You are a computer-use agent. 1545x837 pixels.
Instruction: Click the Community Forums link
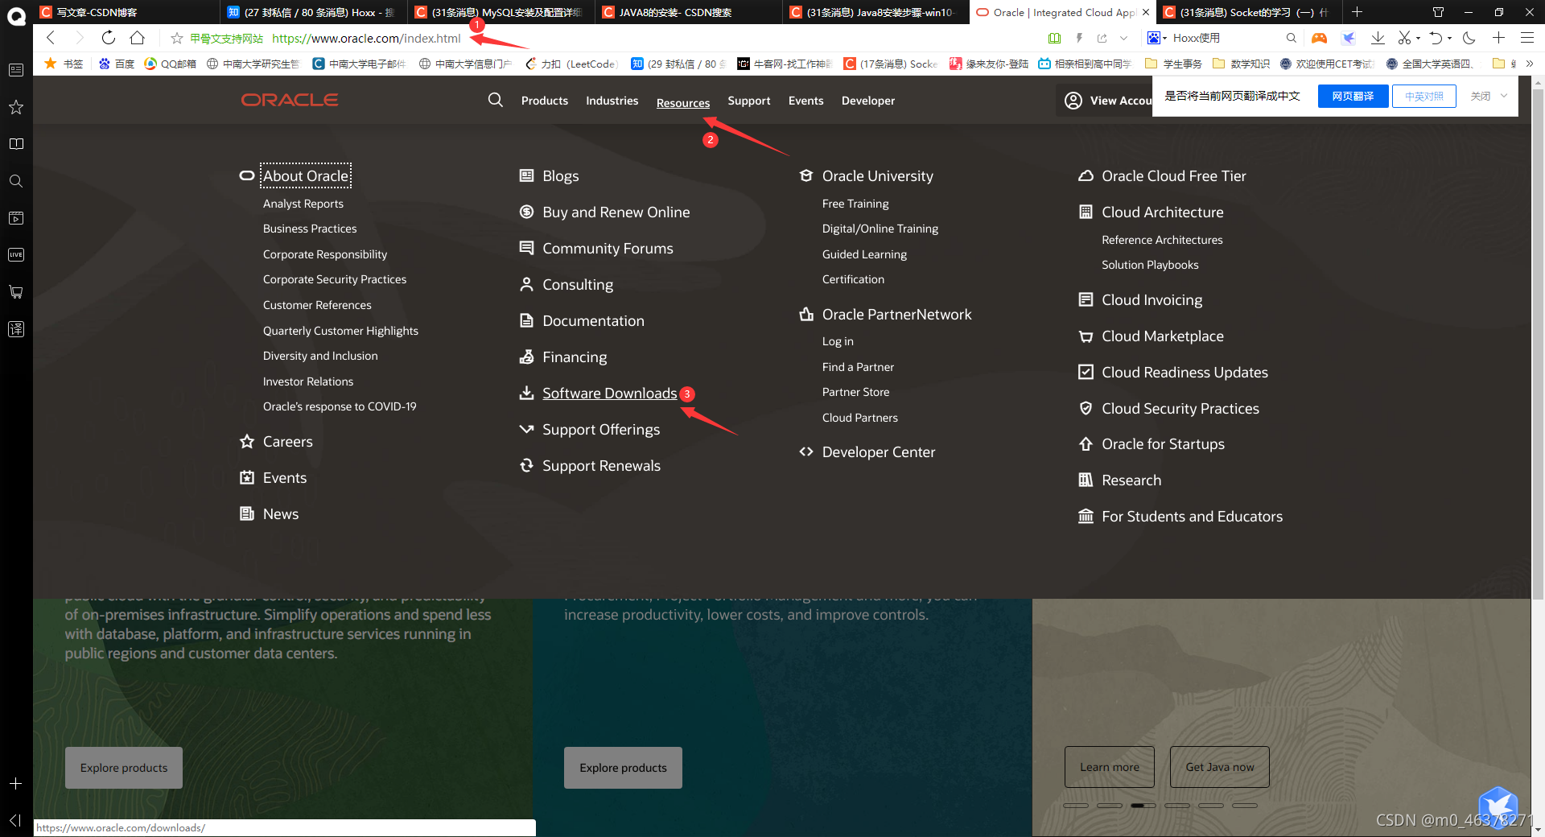(608, 248)
